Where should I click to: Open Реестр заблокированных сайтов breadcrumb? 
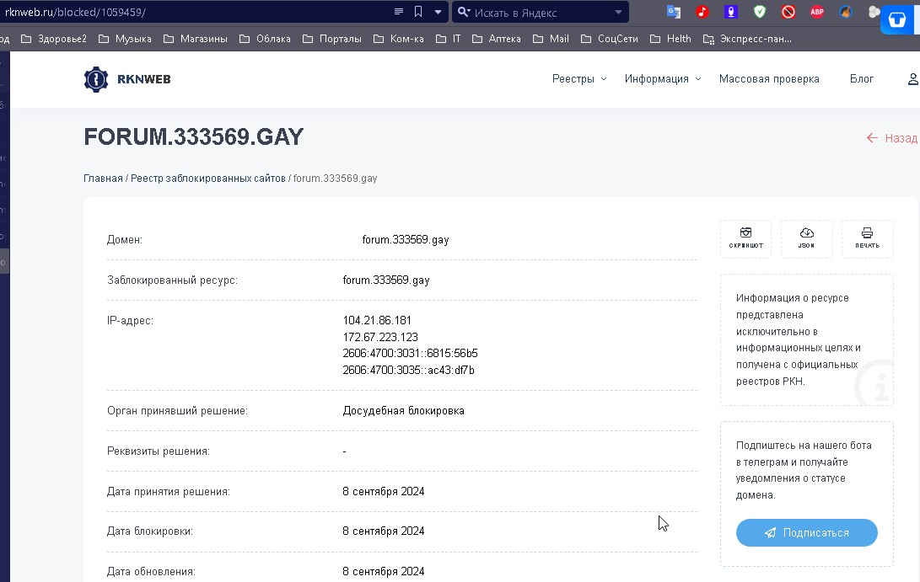(207, 179)
